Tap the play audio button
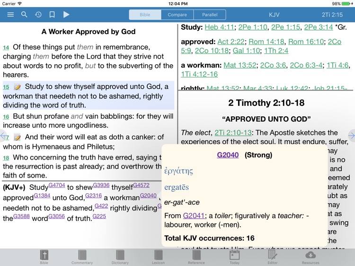Image resolution: width=355 pixels, height=266 pixels. 66,15
